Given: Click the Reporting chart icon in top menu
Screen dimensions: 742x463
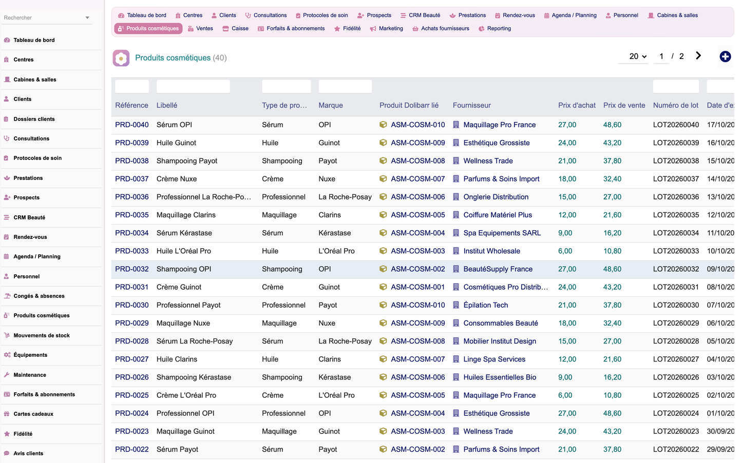Looking at the screenshot, I should tap(482, 29).
